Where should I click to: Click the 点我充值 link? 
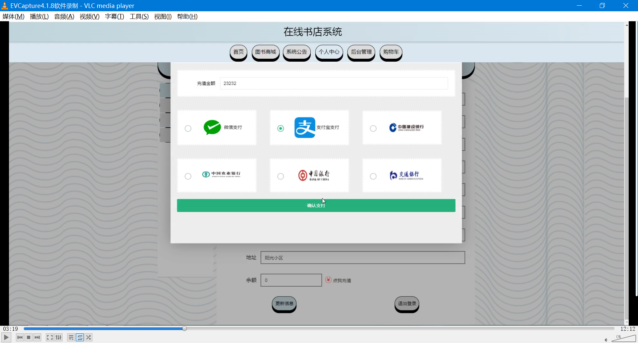coord(342,281)
